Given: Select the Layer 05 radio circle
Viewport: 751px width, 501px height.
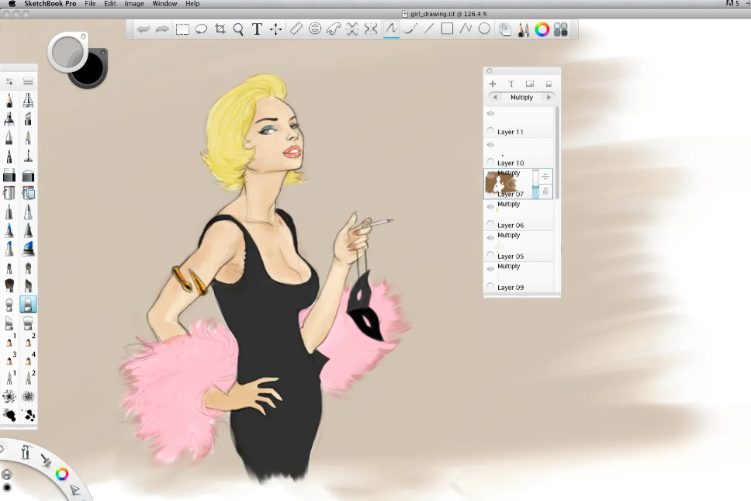Looking at the screenshot, I should point(490,255).
